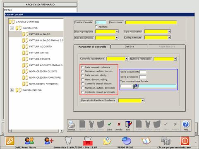
Task: Select NOTA CREDITO CLIENTI tree item
Action: tap(43, 71)
